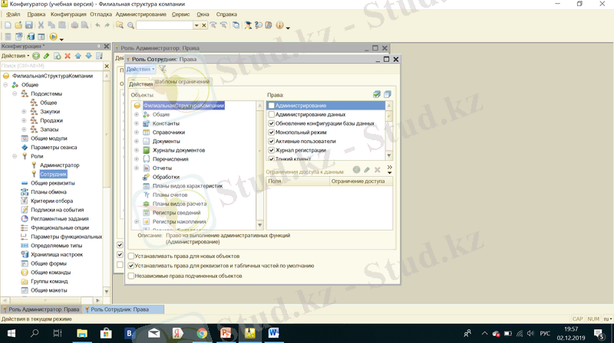Open Word from the Windows taskbar
This screenshot has height=343, width=614.
[274, 334]
